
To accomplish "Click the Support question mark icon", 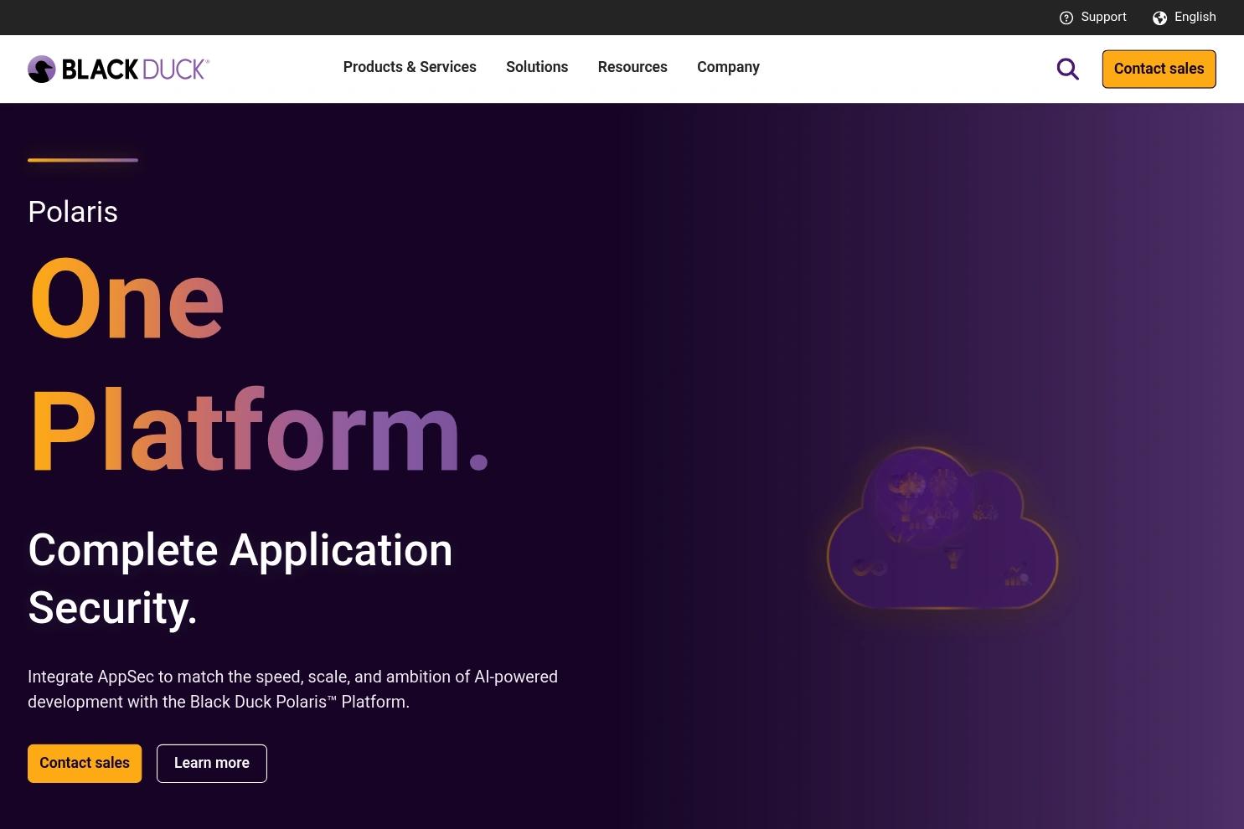I will [x=1066, y=18].
